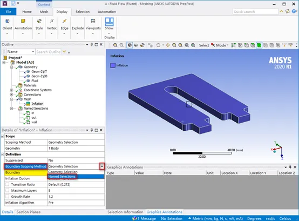
Task: Expand the Coordinate Systems node
Action: 12,90
